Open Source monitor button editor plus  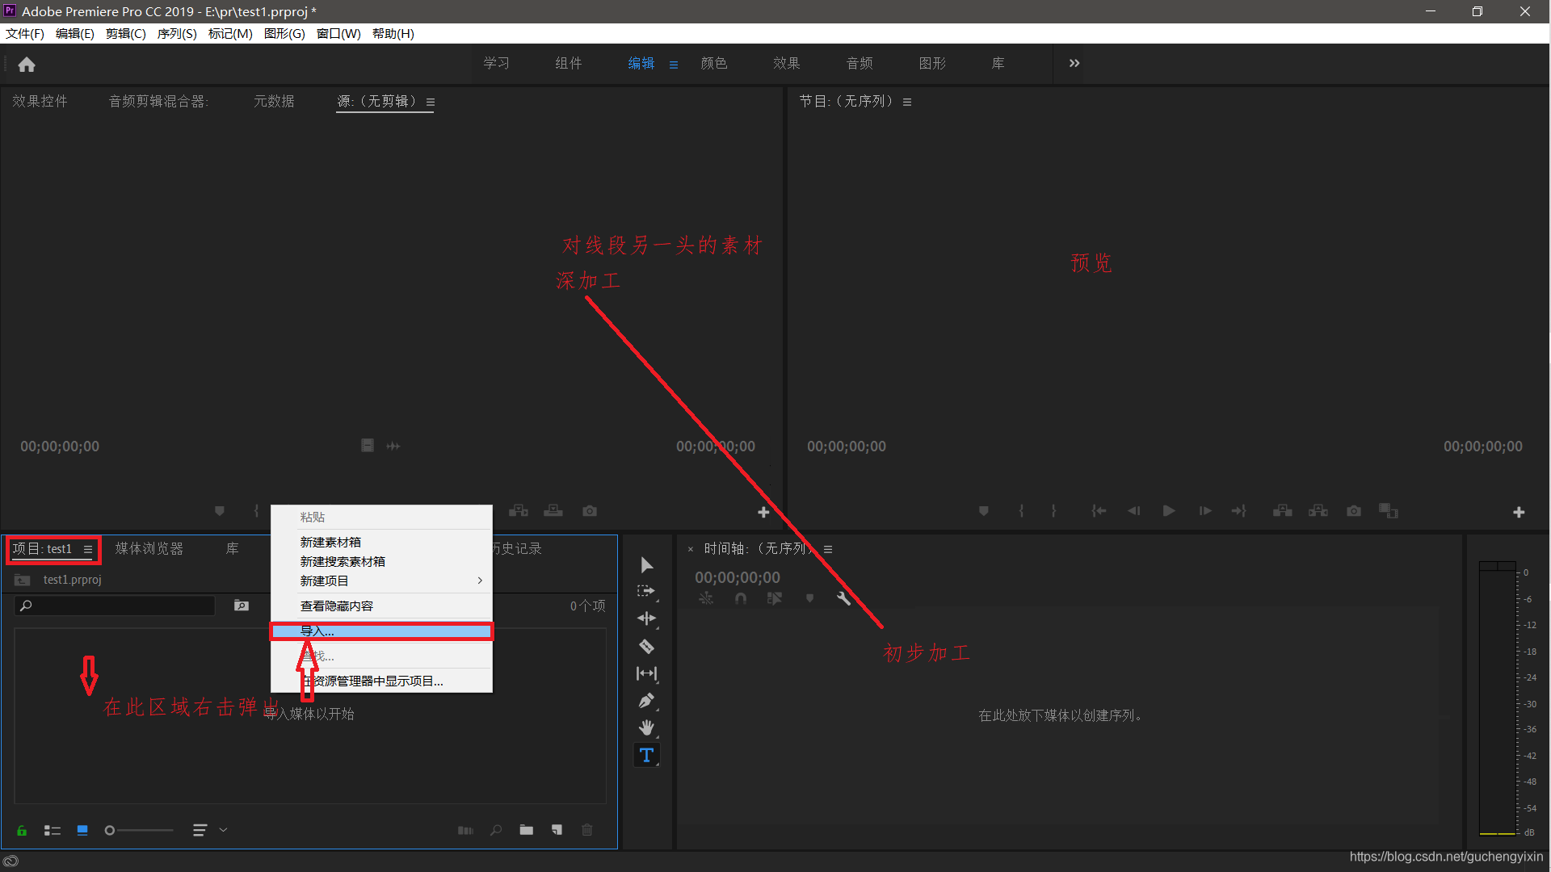tap(763, 513)
